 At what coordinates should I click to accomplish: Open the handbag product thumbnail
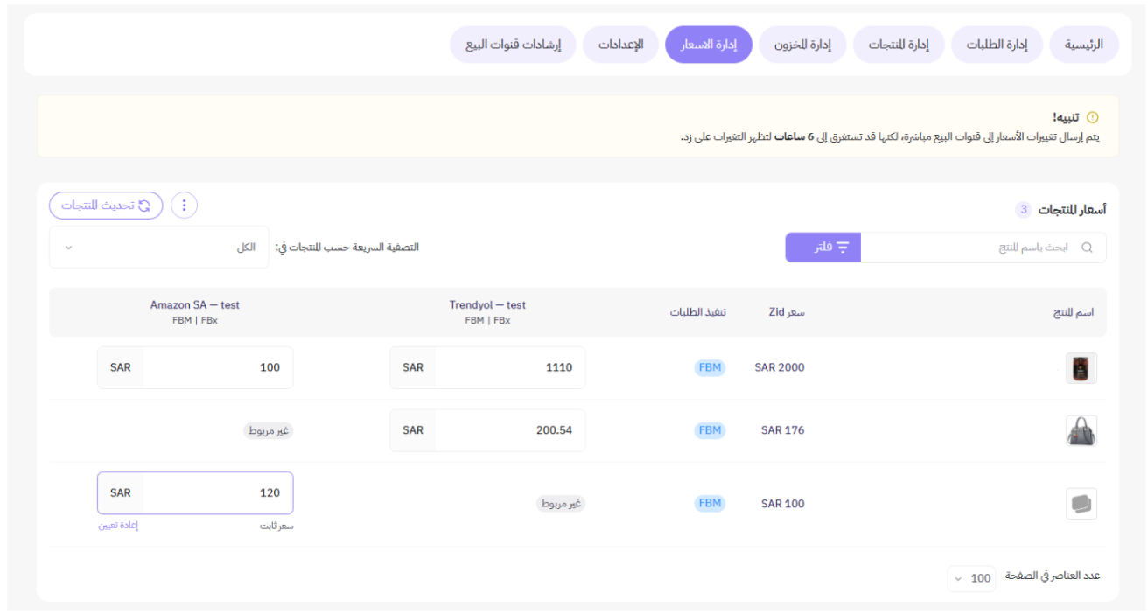[x=1081, y=430]
